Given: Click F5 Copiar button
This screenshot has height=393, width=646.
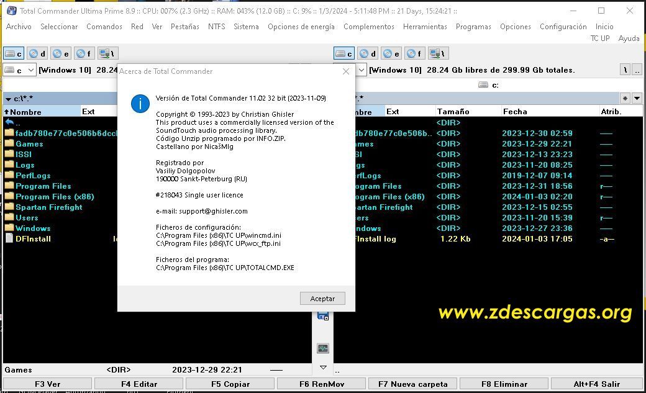Looking at the screenshot, I should [230, 384].
